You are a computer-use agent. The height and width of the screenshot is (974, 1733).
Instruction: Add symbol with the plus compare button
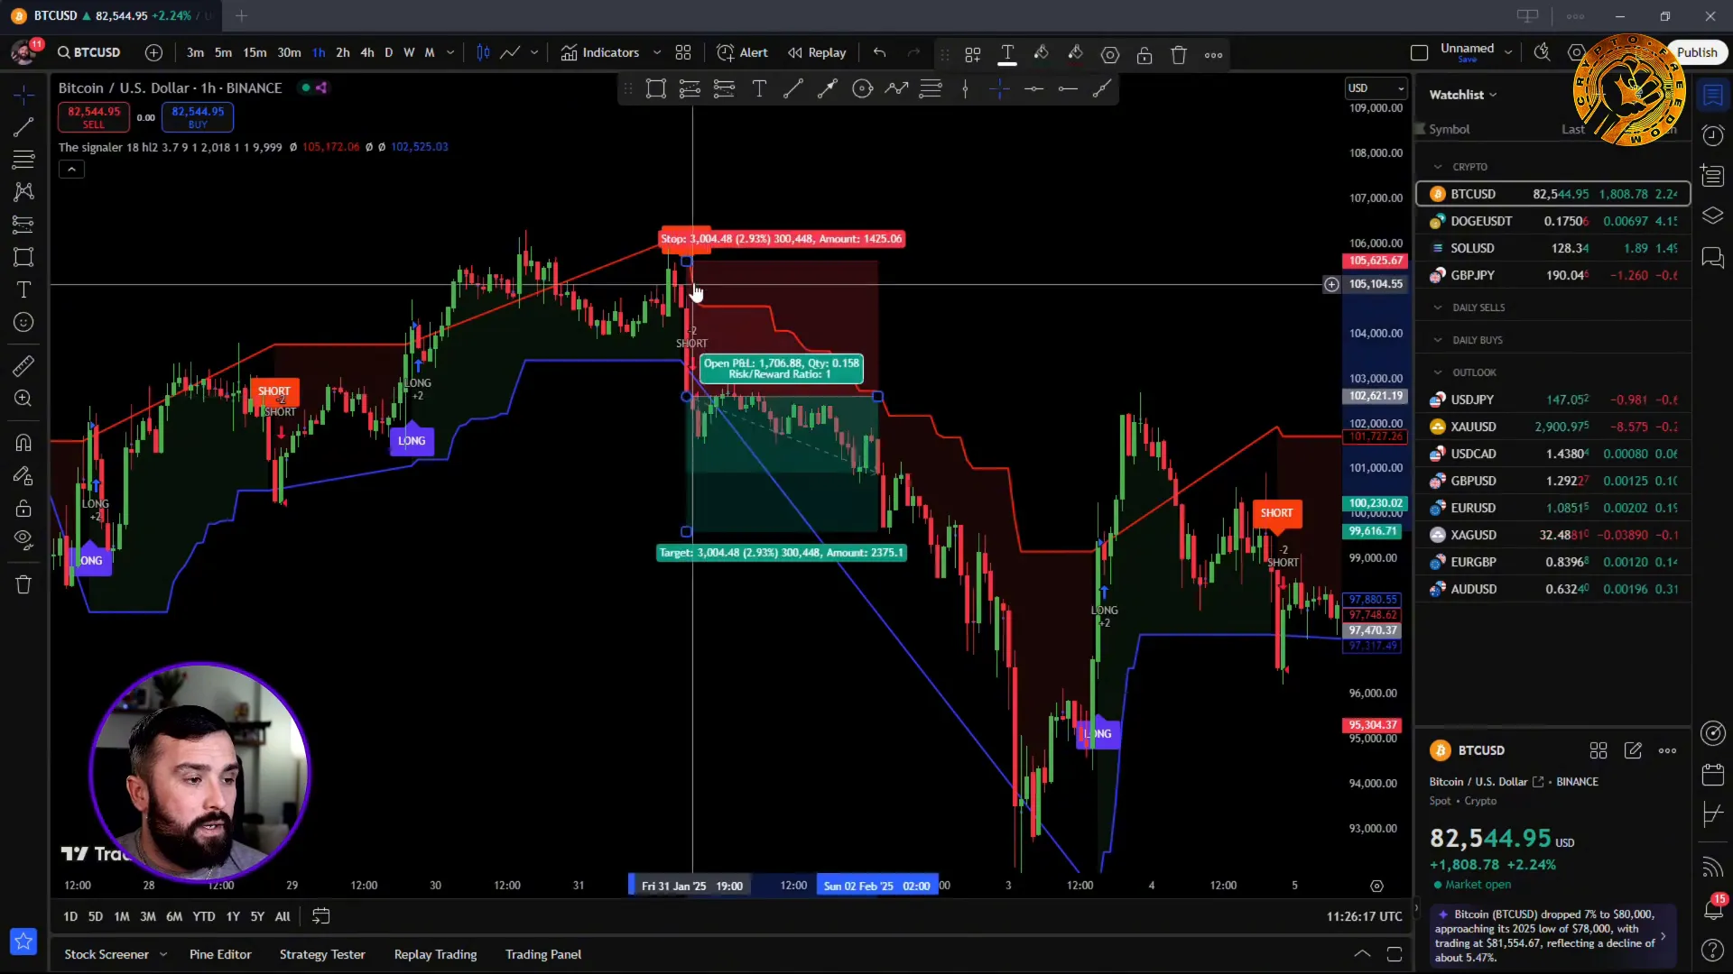[x=153, y=52]
